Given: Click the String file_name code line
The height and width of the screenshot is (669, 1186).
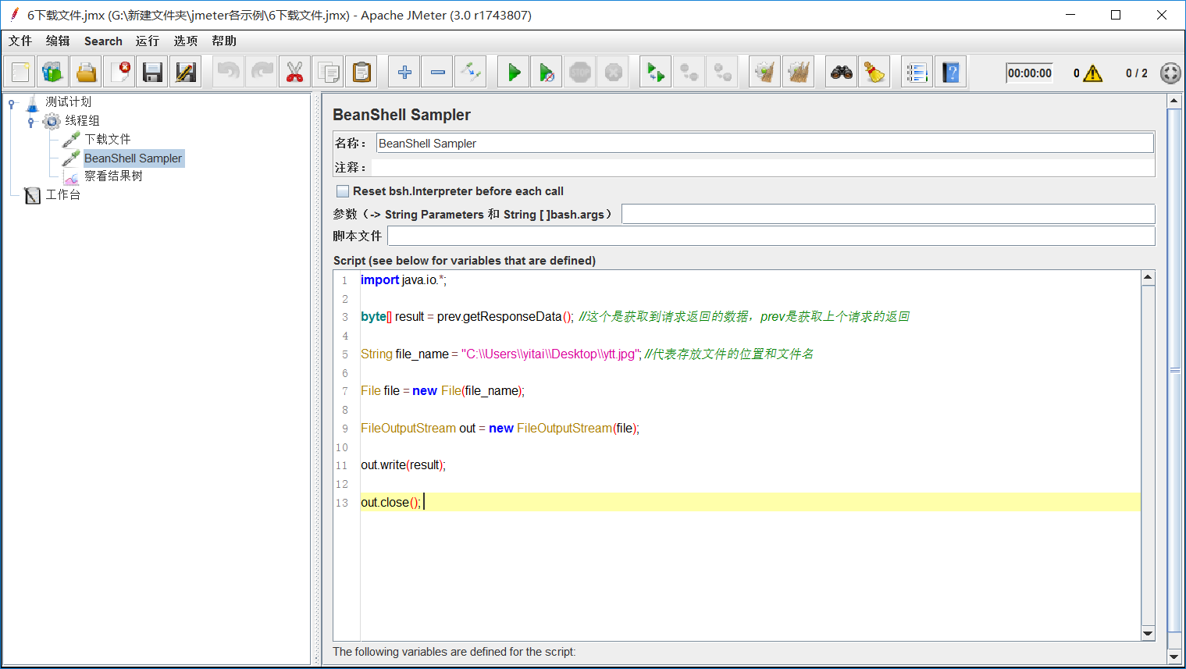Looking at the screenshot, I should pos(587,354).
